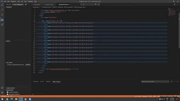Screen dimensions: 180x101
Task: Close the gridSystem.html tab
Action: coord(69,4)
